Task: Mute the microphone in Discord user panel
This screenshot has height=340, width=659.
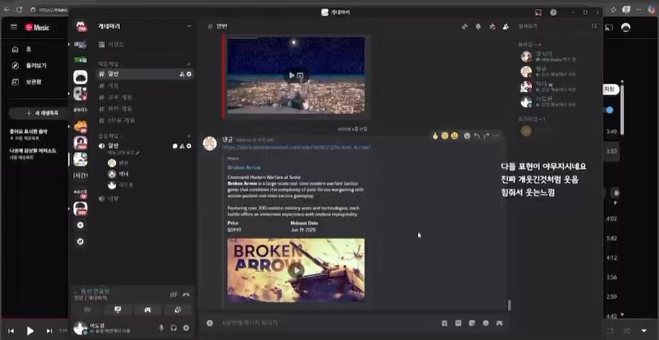Action: [x=161, y=328]
